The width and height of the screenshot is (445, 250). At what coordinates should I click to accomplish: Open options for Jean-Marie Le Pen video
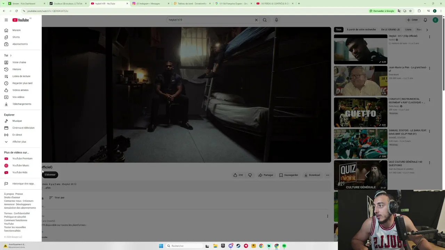(429, 68)
